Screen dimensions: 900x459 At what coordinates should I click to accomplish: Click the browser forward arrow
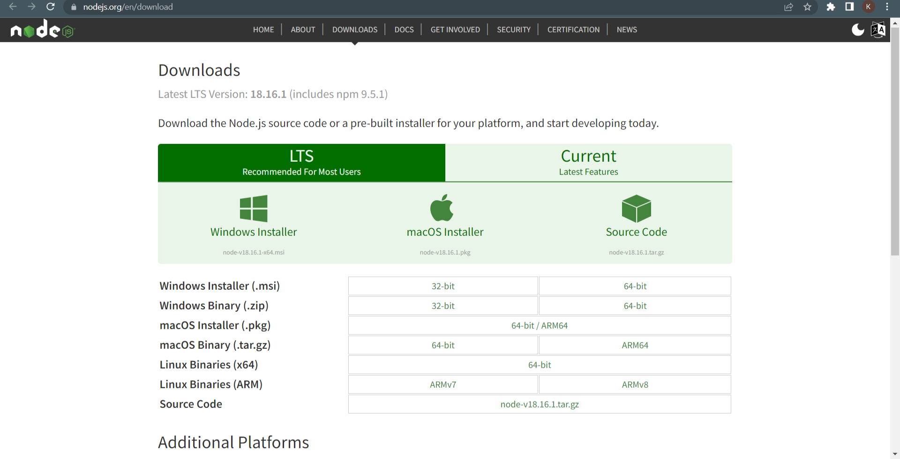coord(31,7)
